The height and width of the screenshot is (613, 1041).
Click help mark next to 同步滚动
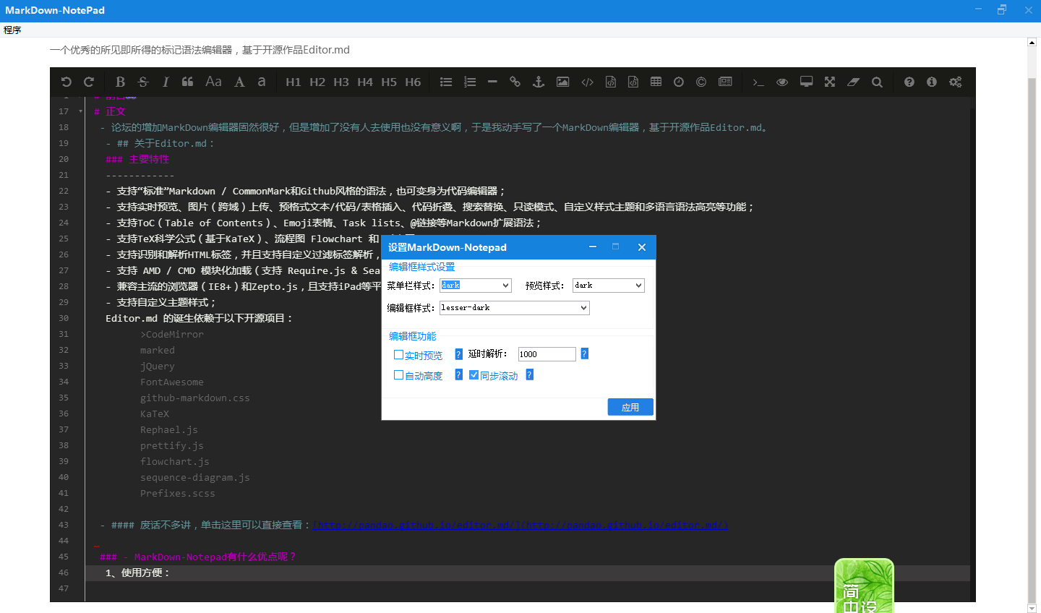point(530,374)
